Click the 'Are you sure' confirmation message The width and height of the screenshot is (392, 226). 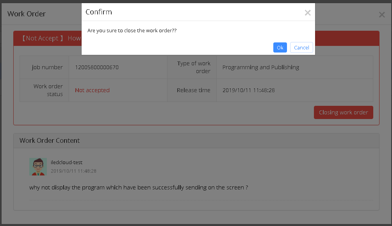coord(132,31)
